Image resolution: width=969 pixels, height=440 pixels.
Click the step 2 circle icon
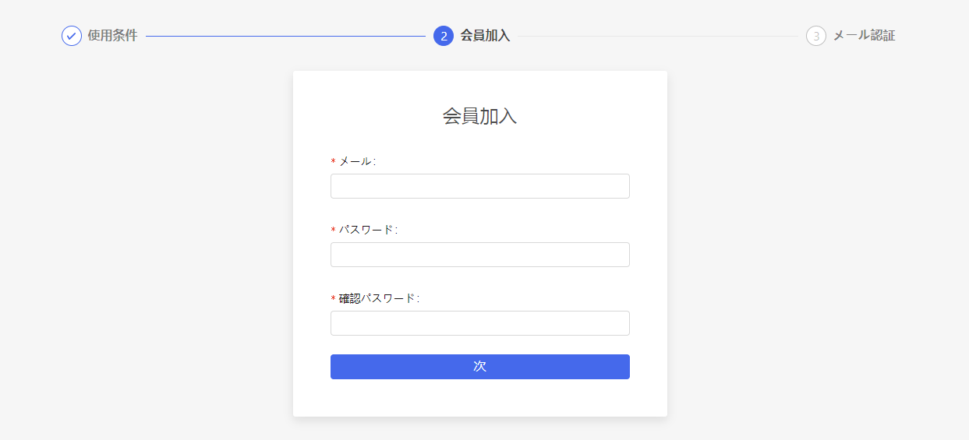444,36
